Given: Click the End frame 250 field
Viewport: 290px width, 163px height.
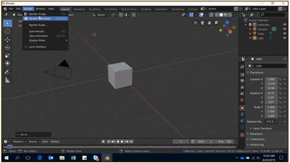Looking at the screenshot, I should click(225, 142).
